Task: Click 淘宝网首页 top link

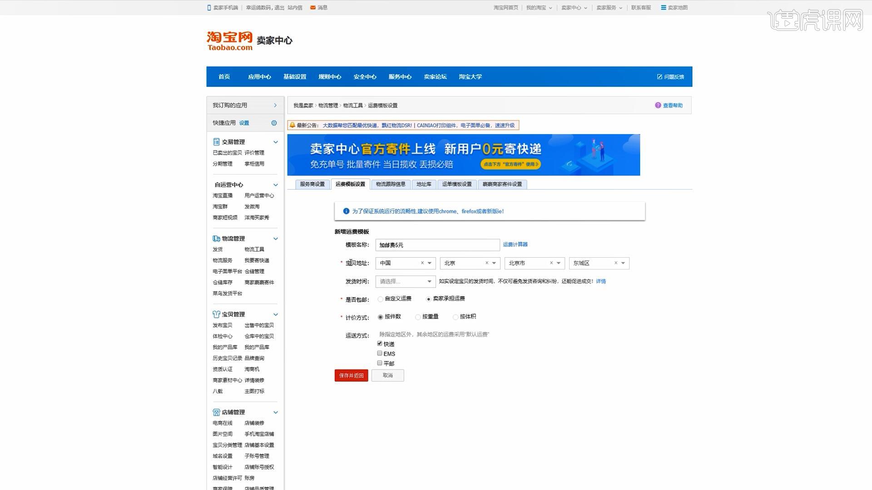Action: 505,8
